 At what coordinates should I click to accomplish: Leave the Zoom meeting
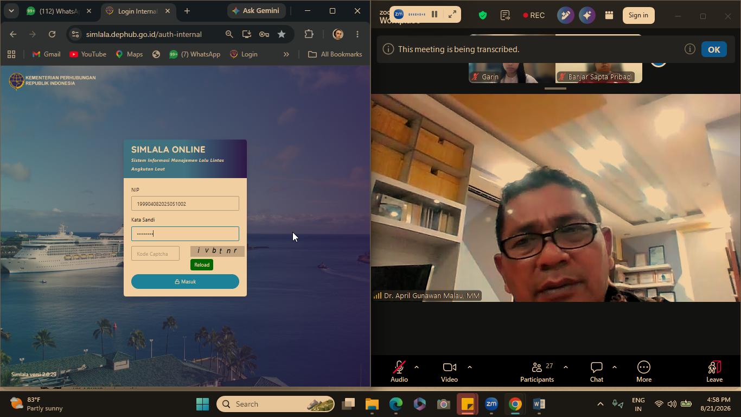[714, 371]
